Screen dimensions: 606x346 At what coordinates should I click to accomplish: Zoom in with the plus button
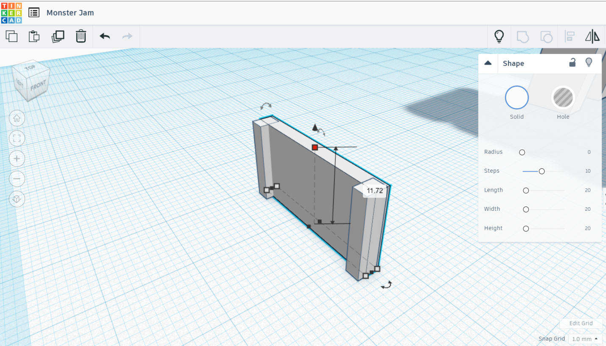tap(17, 159)
